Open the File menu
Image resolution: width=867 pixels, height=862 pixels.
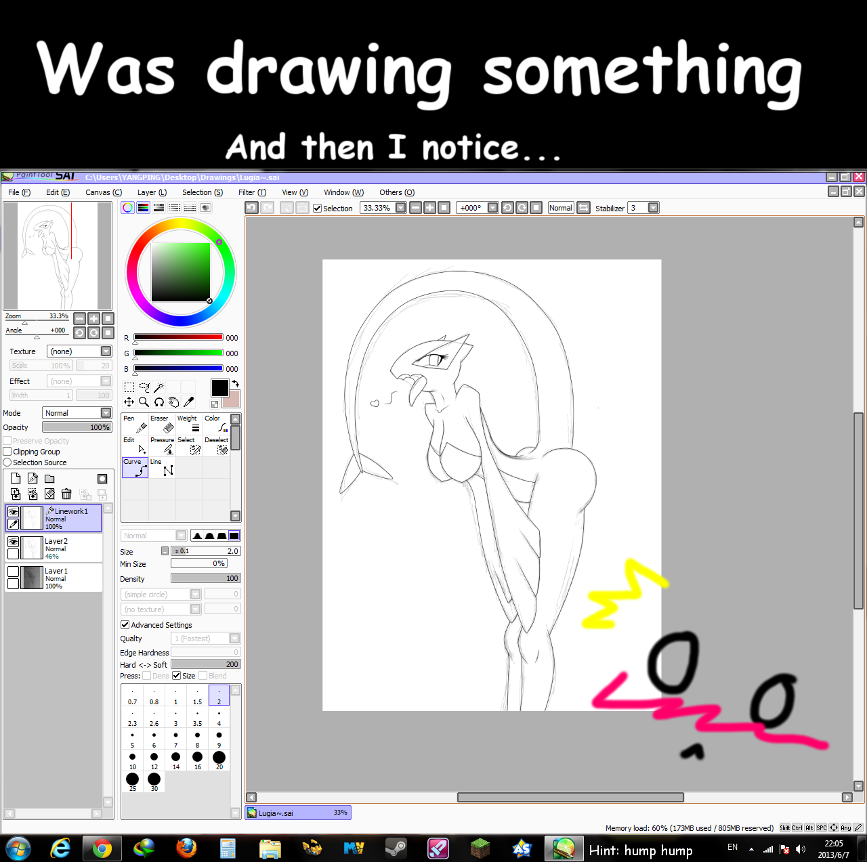(x=19, y=192)
